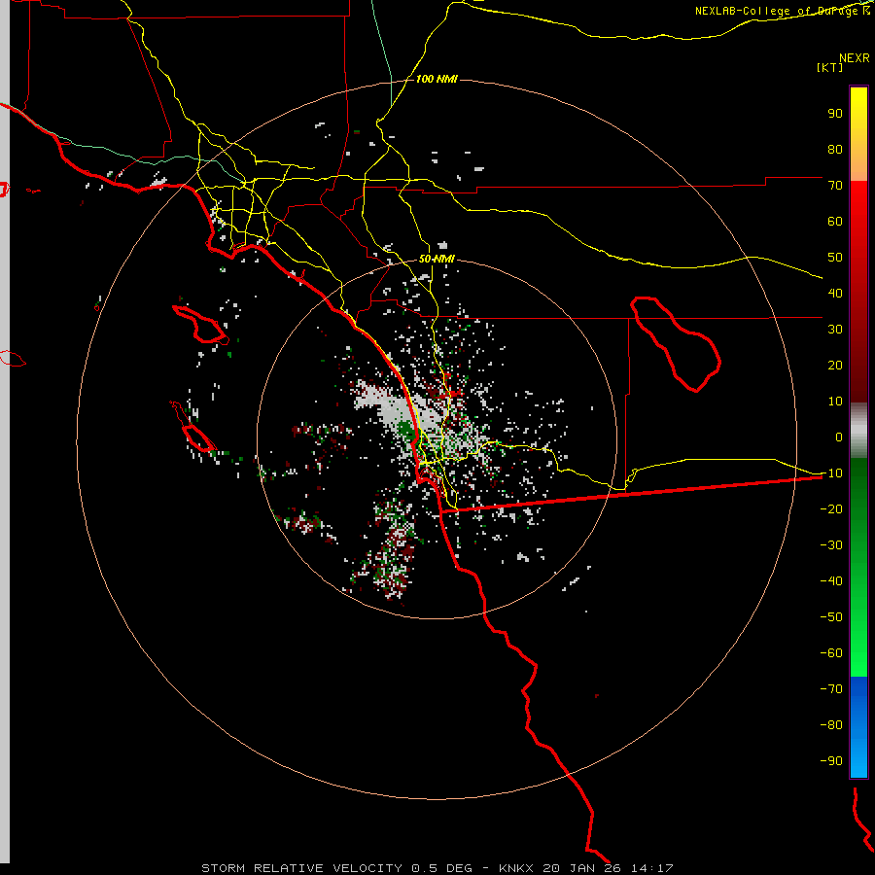Select the -20 value on velocity scale
875x875 pixels.
pos(831,509)
